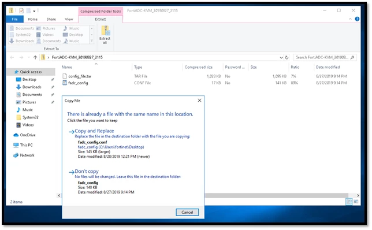The image size is (372, 230).
Task: Click the search magnifier icon
Action: click(x=352, y=57)
